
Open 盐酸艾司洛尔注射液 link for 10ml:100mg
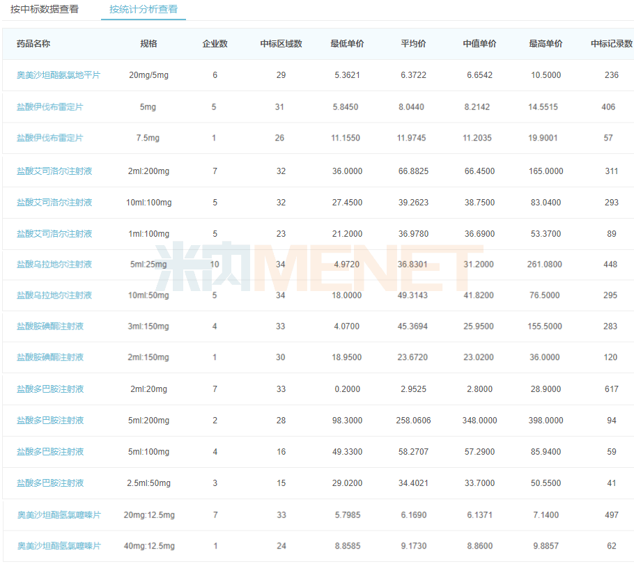54,203
